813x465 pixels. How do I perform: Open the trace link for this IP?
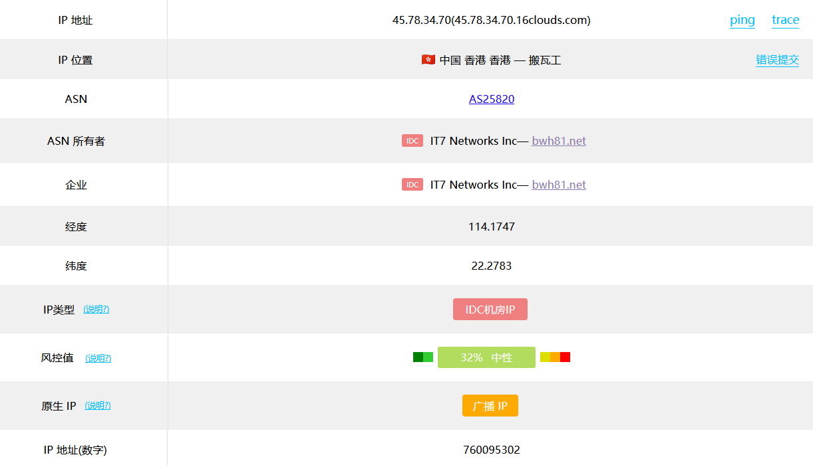click(x=786, y=20)
